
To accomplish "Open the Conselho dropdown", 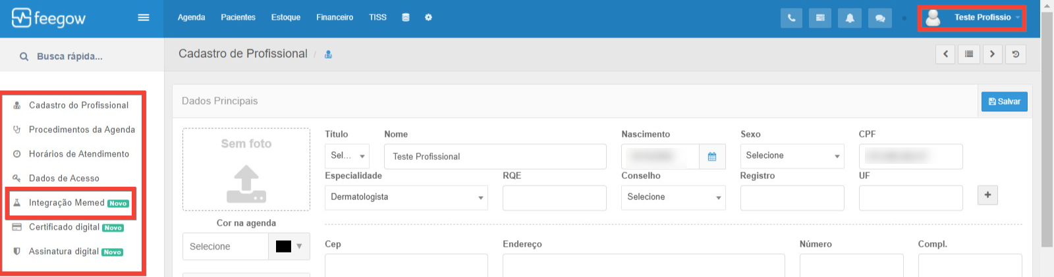I will tap(673, 197).
